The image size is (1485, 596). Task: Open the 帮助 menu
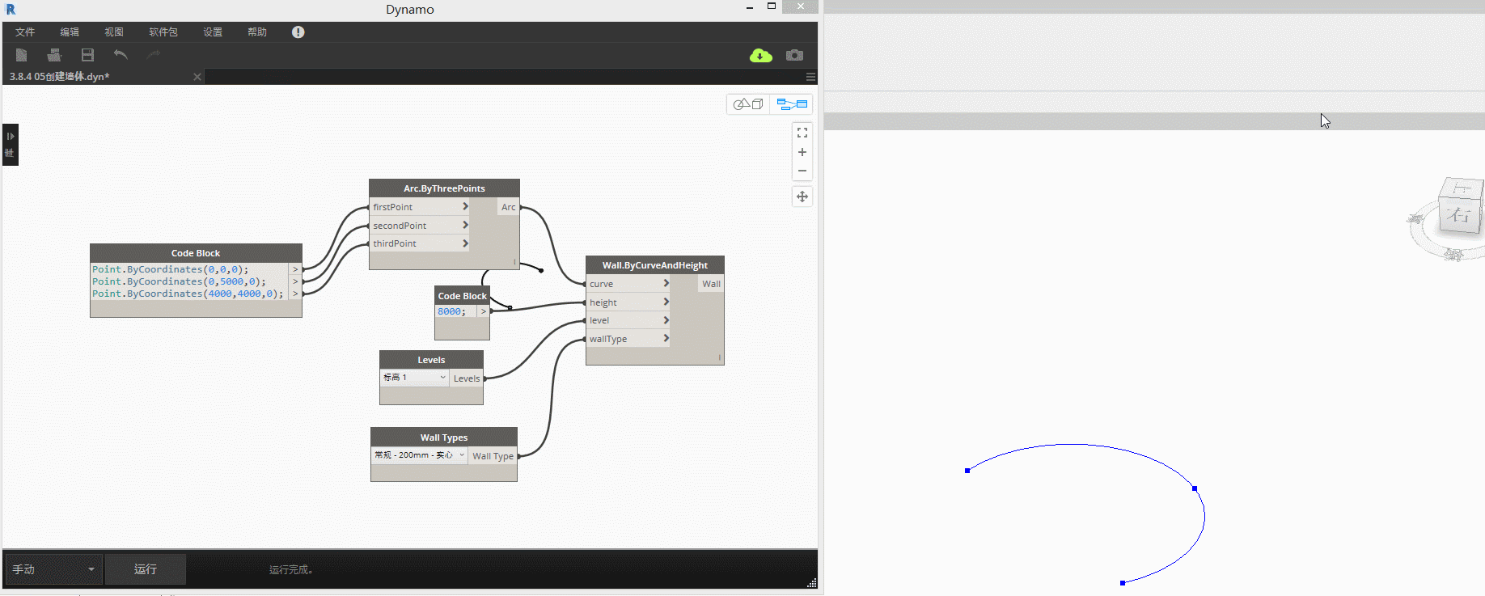[x=257, y=32]
